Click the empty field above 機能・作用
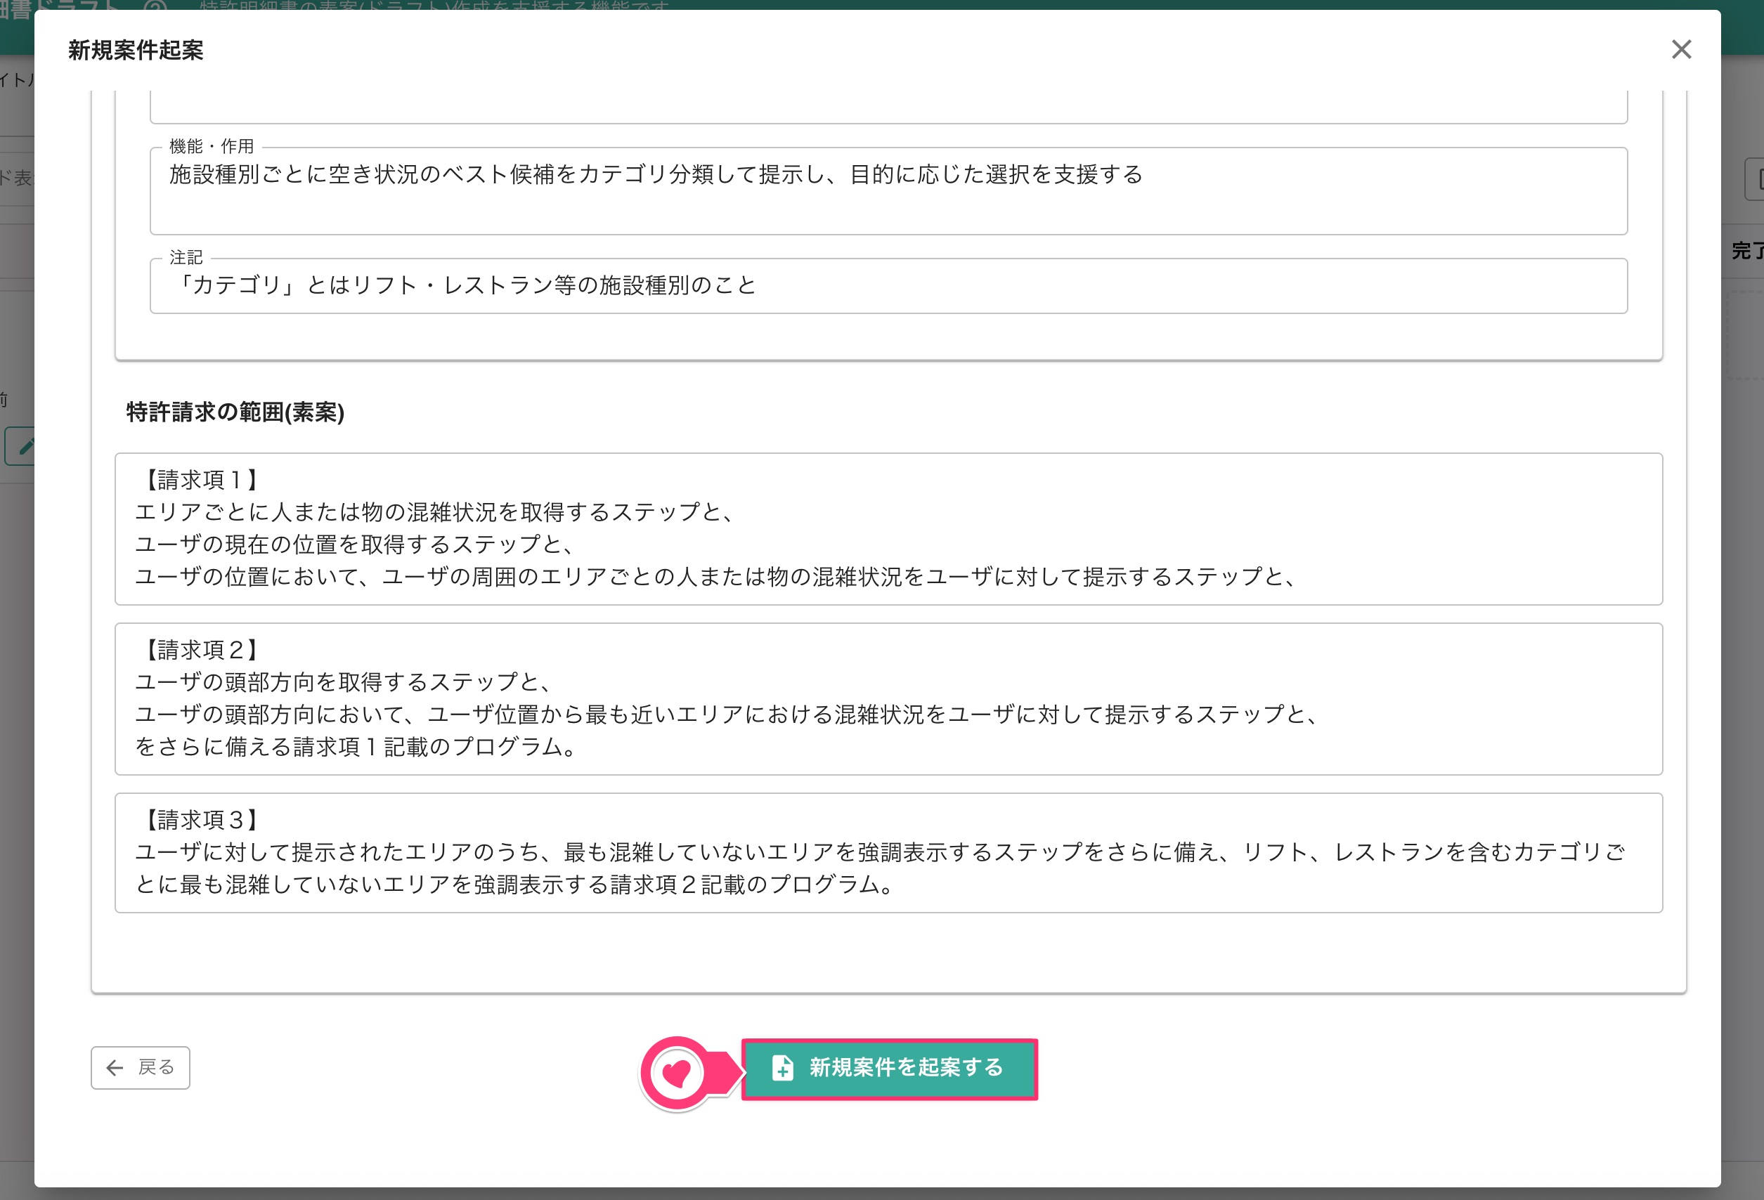 [x=888, y=106]
